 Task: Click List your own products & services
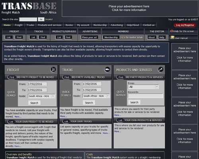[x=120, y=120]
